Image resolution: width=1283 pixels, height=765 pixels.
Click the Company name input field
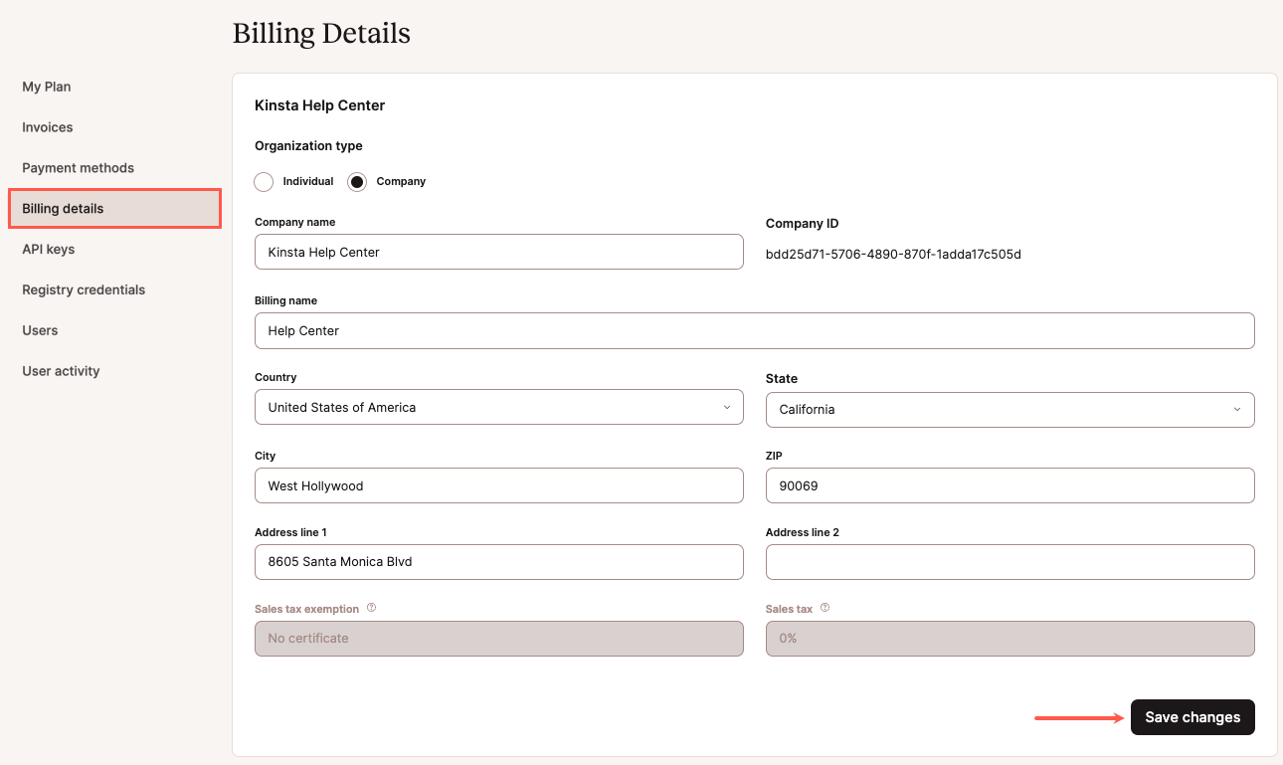(498, 252)
